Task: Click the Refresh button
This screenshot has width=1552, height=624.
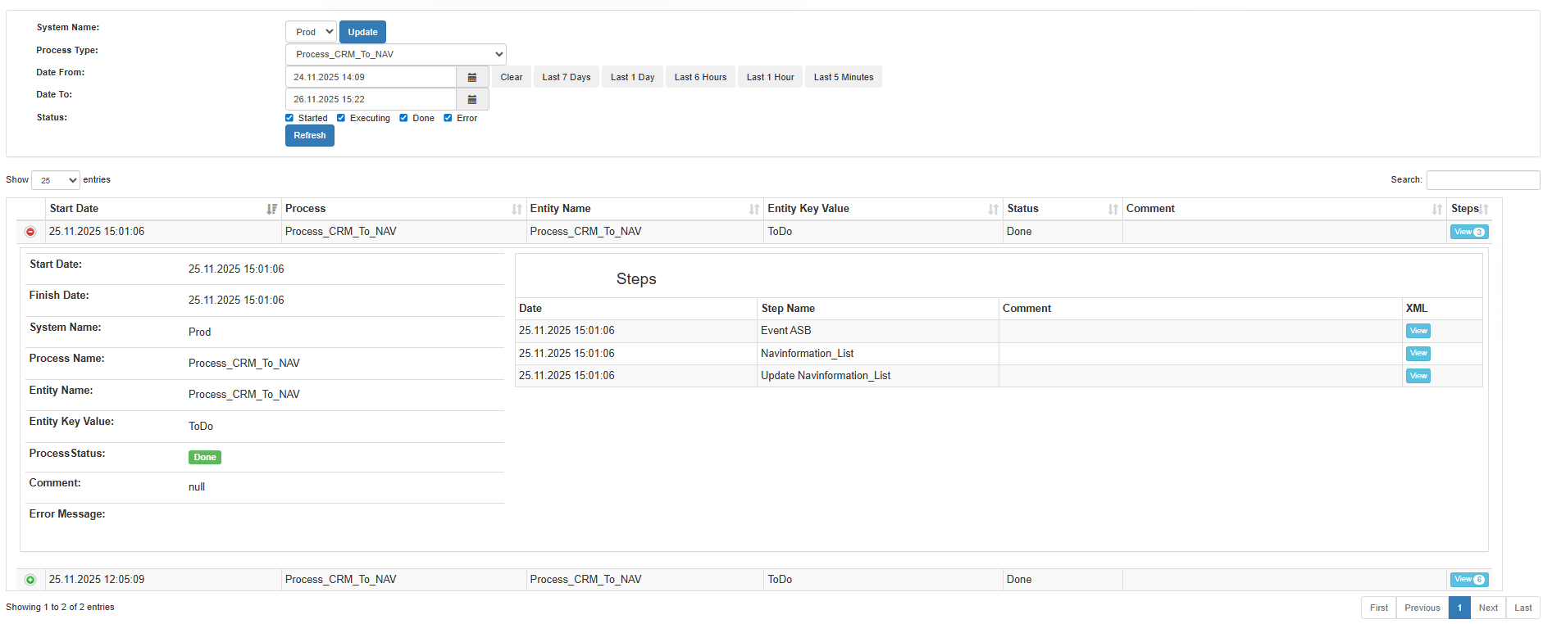Action: click(310, 136)
